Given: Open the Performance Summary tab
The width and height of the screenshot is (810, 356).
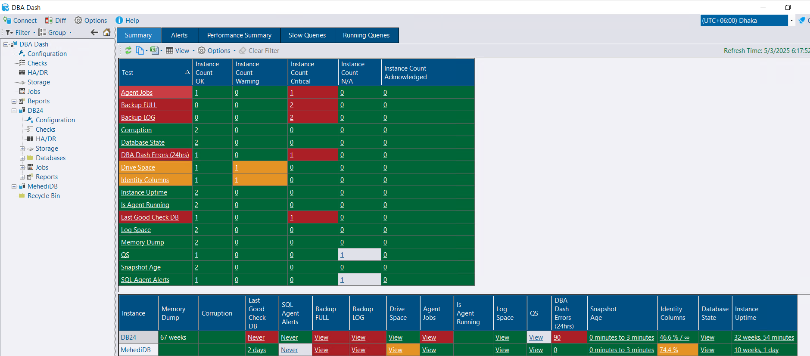Looking at the screenshot, I should [x=239, y=35].
